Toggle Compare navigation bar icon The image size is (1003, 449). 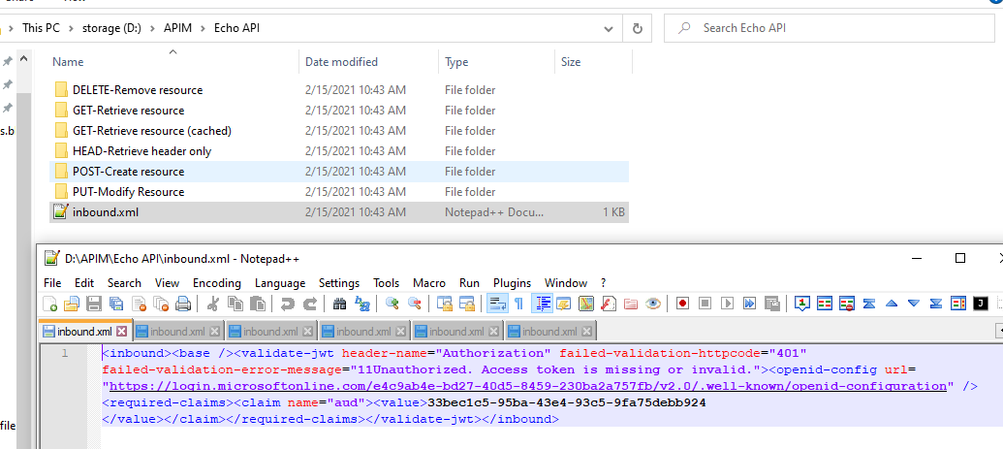(x=958, y=304)
